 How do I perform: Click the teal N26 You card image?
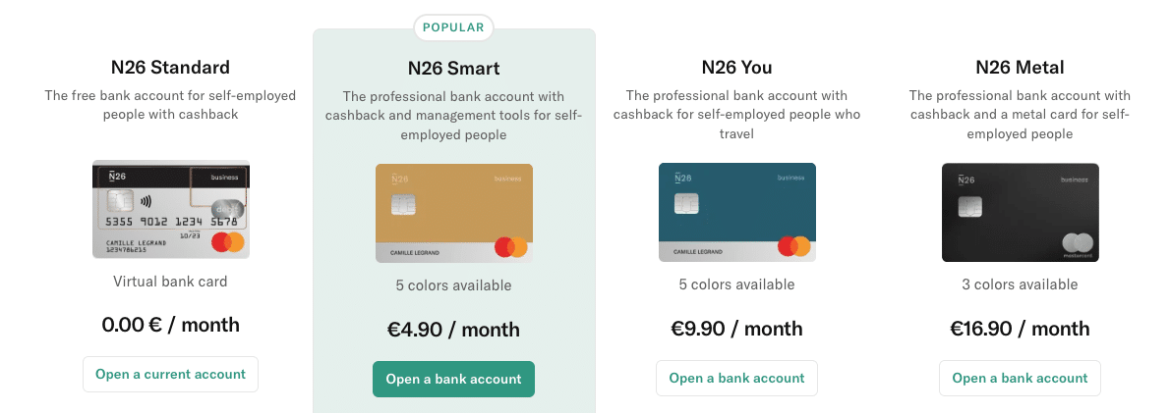[x=737, y=212]
